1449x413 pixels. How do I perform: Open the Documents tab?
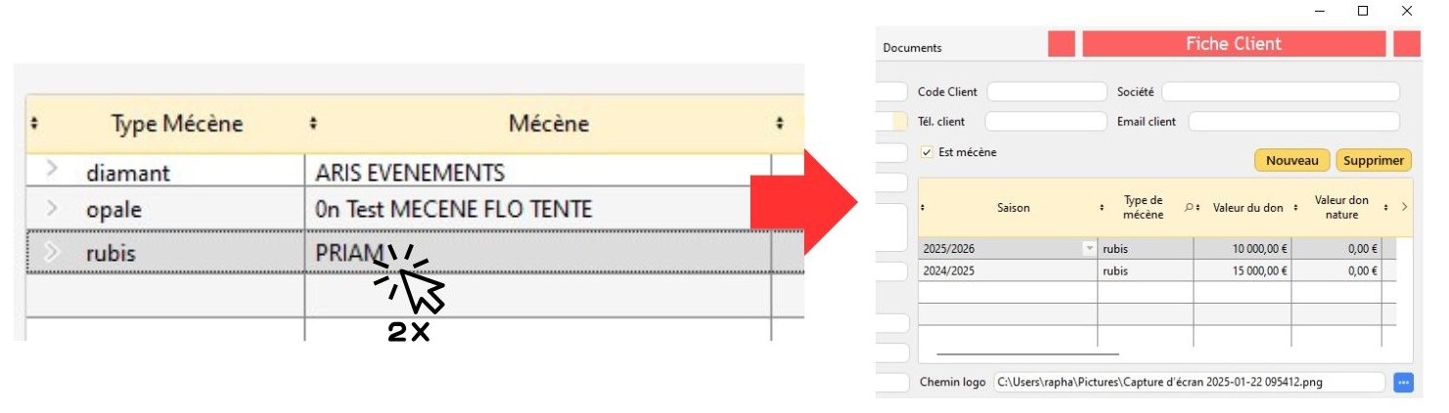(x=912, y=48)
